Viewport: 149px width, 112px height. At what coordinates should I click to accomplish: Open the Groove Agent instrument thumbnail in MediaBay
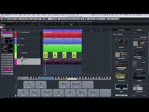point(139,43)
